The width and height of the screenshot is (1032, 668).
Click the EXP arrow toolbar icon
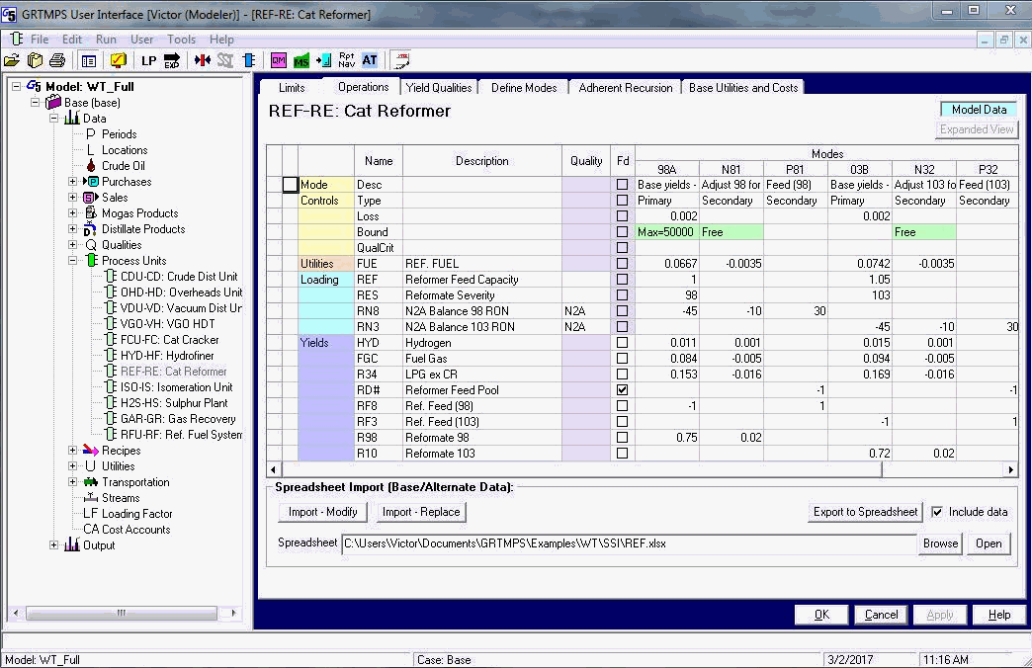pyautogui.click(x=172, y=60)
